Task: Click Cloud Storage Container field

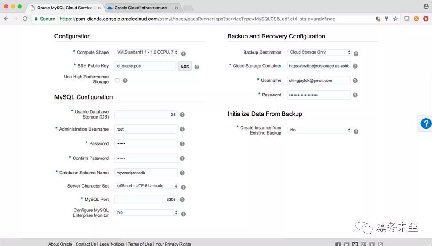Action: pyautogui.click(x=319, y=66)
